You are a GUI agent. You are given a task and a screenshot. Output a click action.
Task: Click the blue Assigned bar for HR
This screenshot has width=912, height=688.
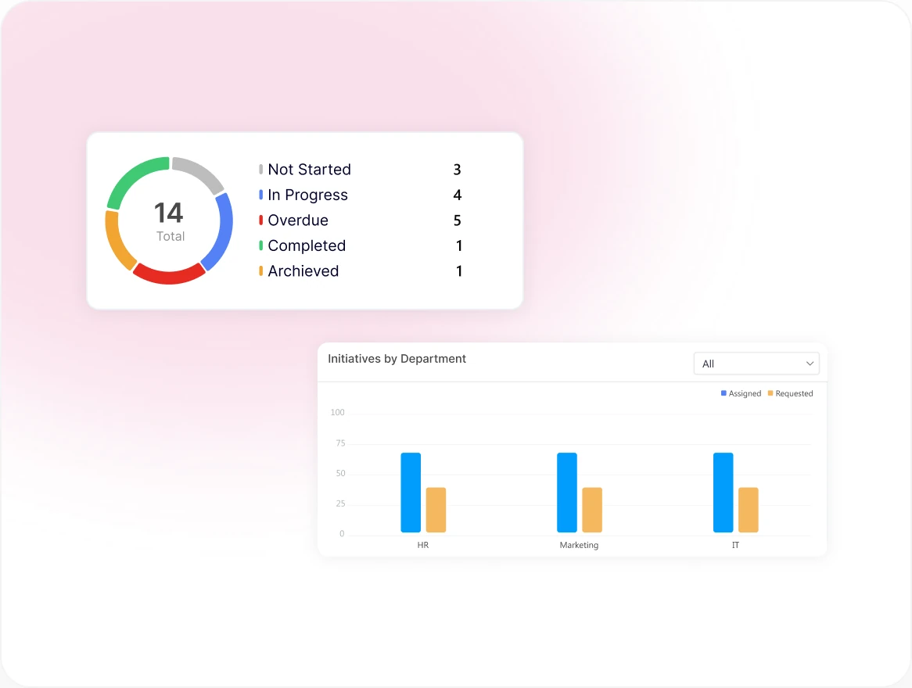411,493
